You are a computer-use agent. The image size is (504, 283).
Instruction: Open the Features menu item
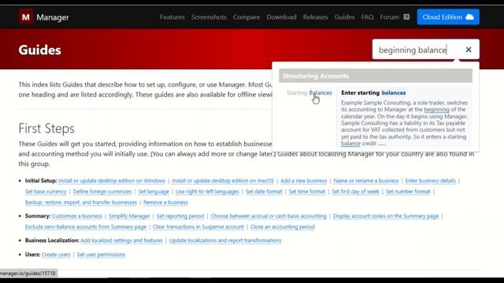(172, 17)
